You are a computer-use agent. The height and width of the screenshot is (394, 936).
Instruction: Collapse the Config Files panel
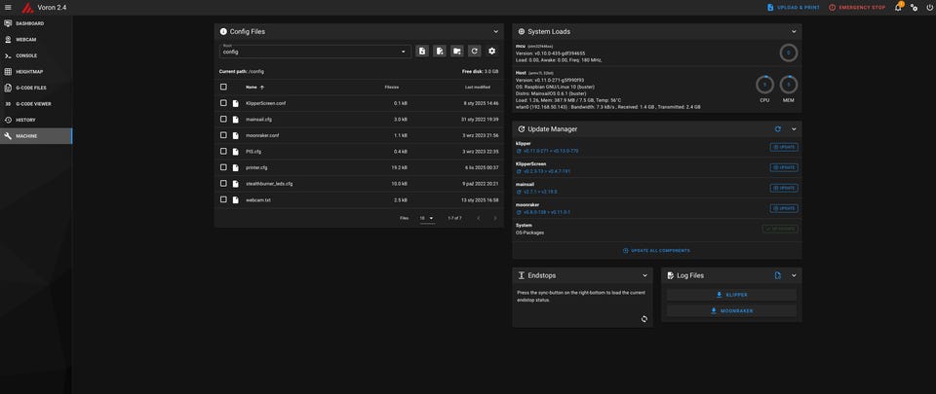495,31
